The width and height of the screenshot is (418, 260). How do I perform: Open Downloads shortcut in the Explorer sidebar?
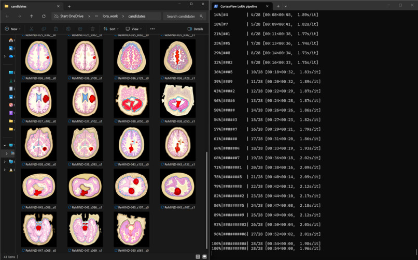[x=11, y=81]
